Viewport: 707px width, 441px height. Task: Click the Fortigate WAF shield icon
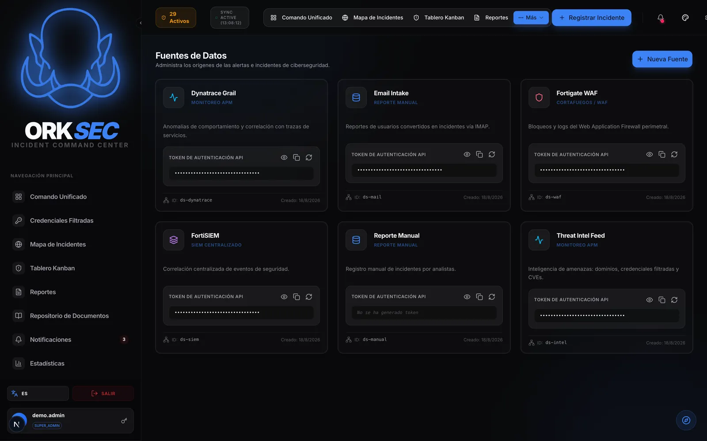click(539, 97)
